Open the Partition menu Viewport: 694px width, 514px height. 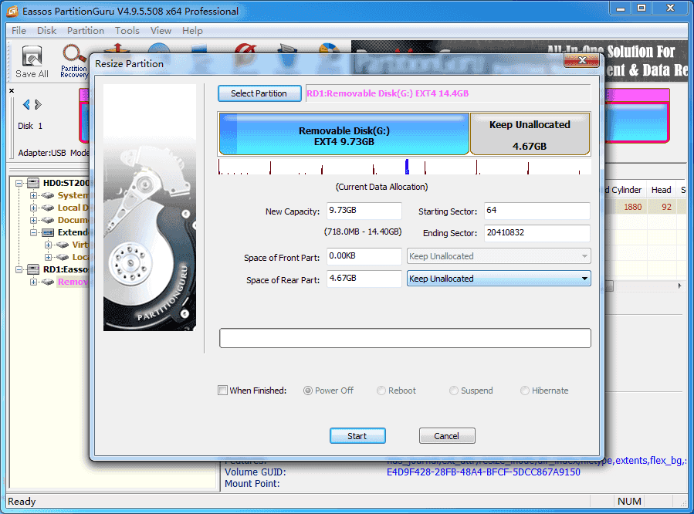[86, 31]
